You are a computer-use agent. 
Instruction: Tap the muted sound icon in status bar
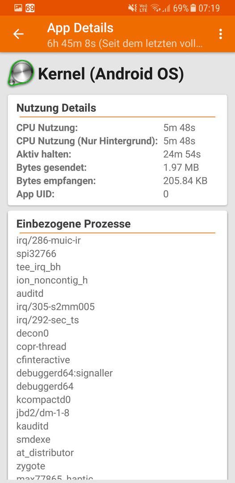[133, 8]
